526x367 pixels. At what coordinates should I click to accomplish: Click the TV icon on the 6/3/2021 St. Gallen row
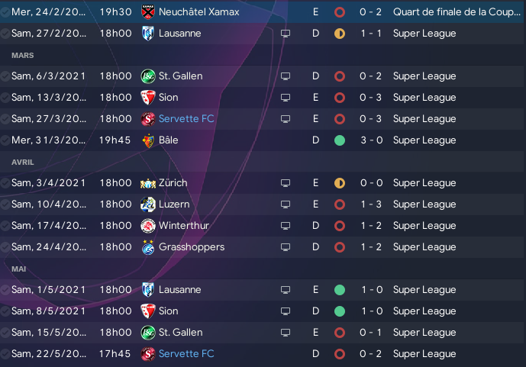pyautogui.click(x=286, y=76)
